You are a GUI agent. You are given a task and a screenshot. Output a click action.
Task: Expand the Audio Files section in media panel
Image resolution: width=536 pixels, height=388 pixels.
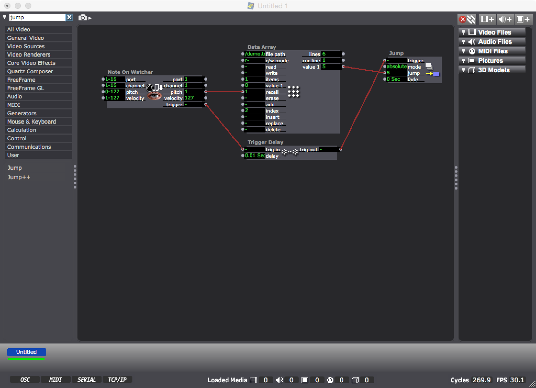tap(463, 41)
